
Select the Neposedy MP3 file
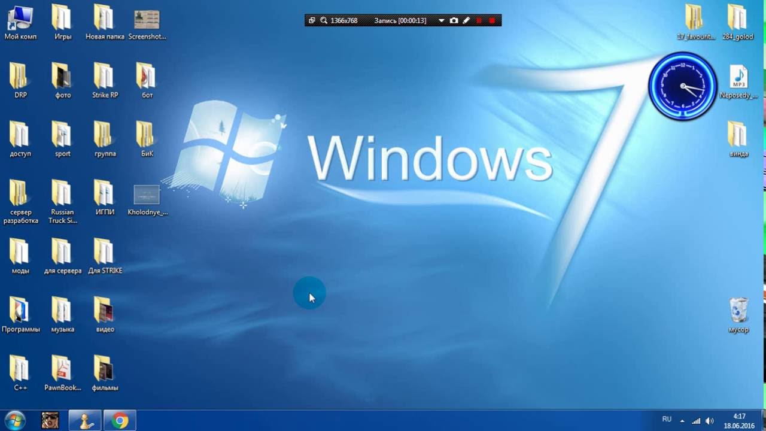pos(738,81)
